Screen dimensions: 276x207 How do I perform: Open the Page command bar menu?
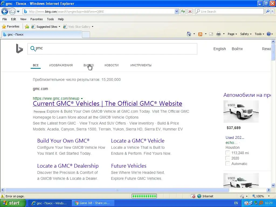tap(232, 34)
